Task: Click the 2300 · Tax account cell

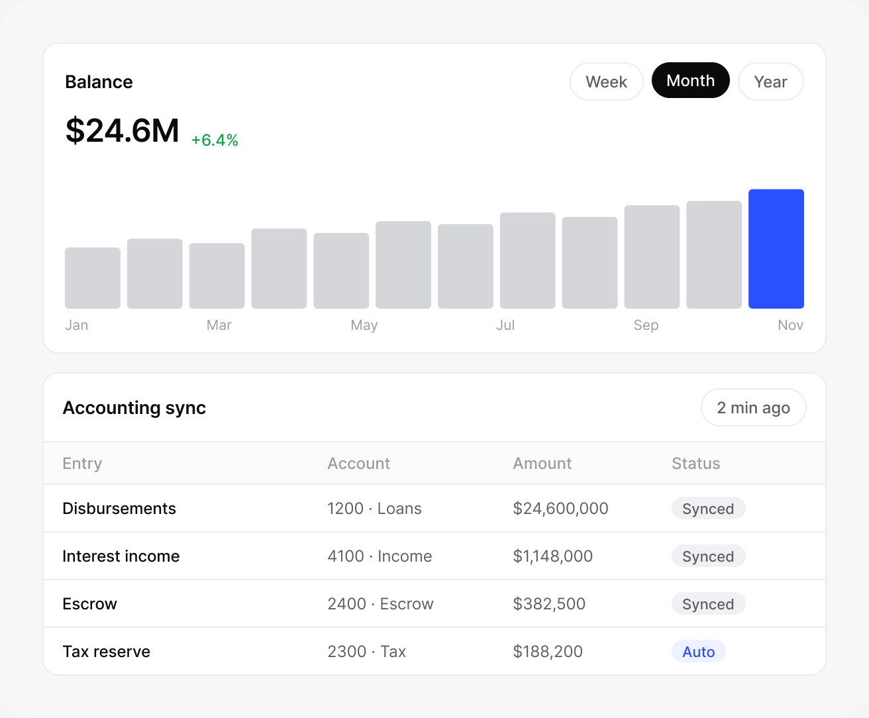Action: pos(366,652)
